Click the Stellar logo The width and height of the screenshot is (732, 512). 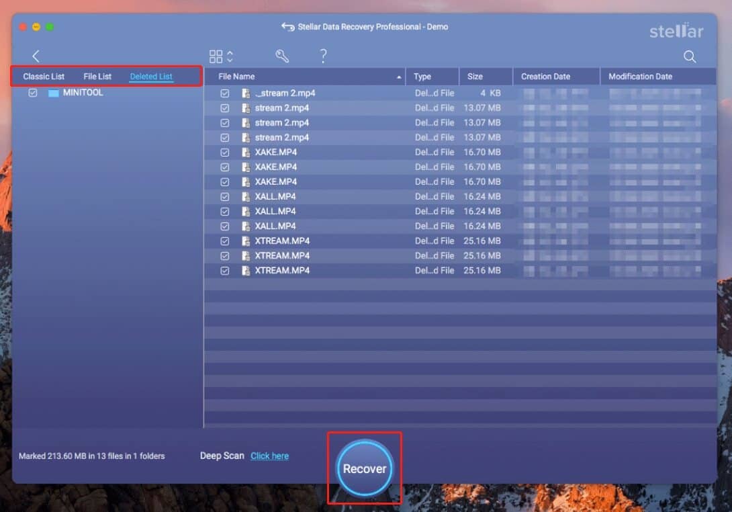[x=676, y=32]
